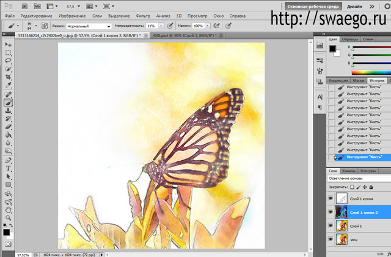Click the color spectrum ramp

tap(371, 72)
